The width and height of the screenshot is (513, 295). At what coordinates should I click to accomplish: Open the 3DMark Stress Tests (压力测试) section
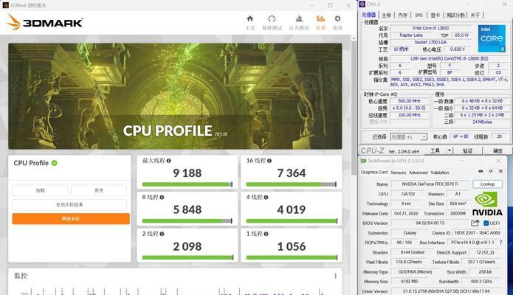299,22
